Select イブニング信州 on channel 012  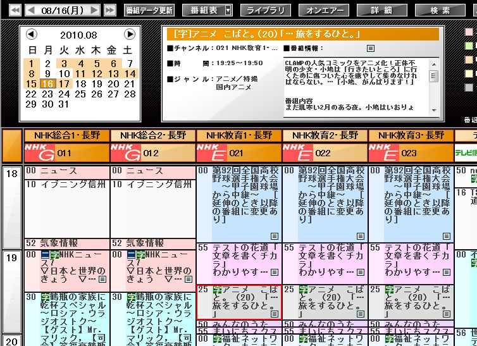point(153,209)
